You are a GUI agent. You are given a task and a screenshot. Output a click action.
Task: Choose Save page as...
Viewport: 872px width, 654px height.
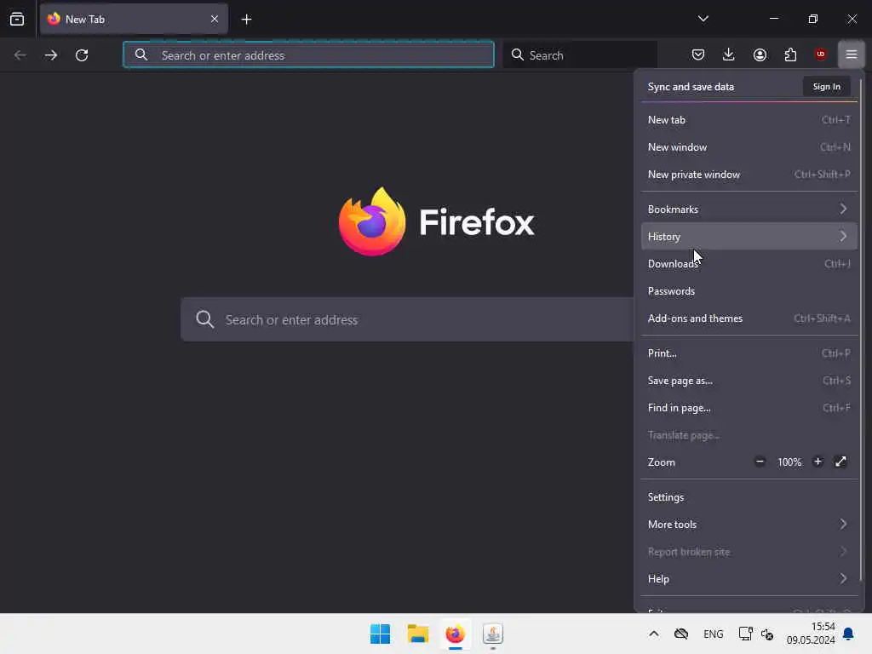(749, 381)
